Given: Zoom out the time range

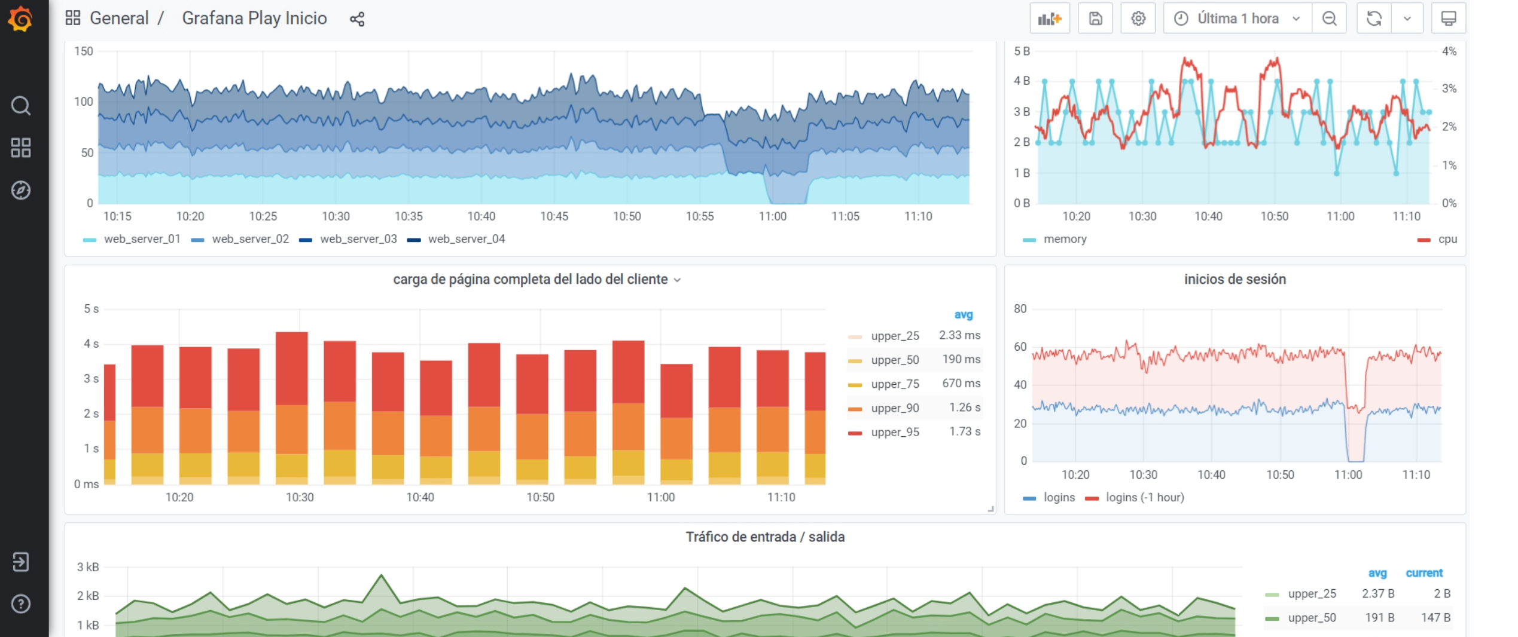Looking at the screenshot, I should [1330, 19].
